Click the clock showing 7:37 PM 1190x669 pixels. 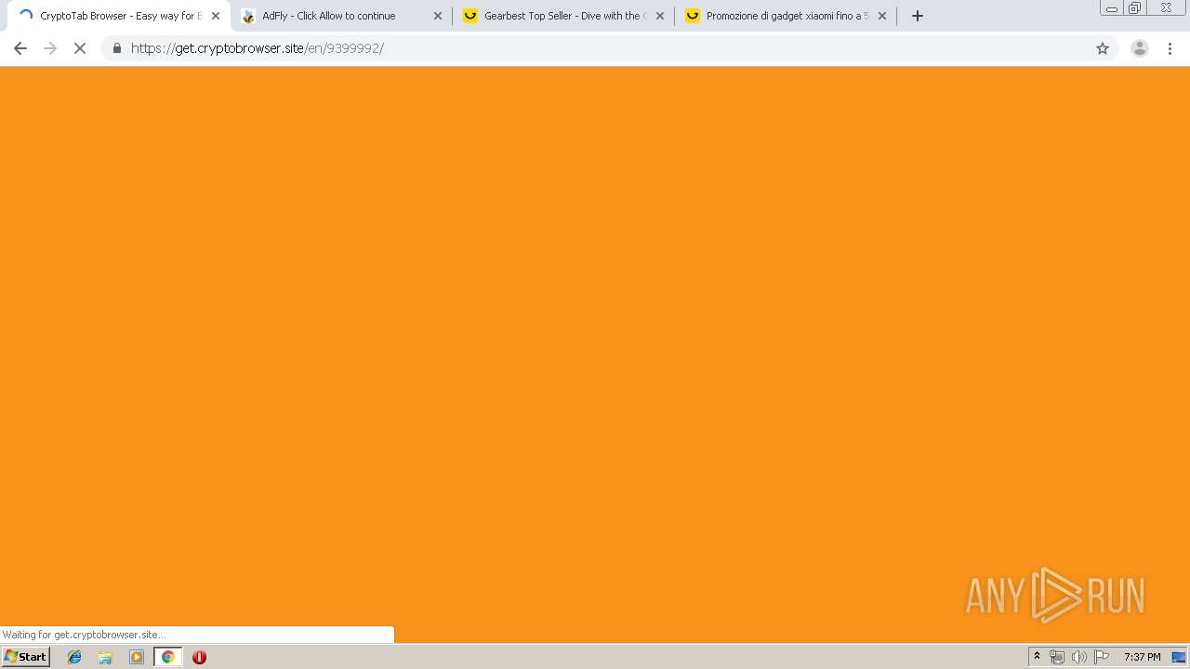pyautogui.click(x=1142, y=657)
